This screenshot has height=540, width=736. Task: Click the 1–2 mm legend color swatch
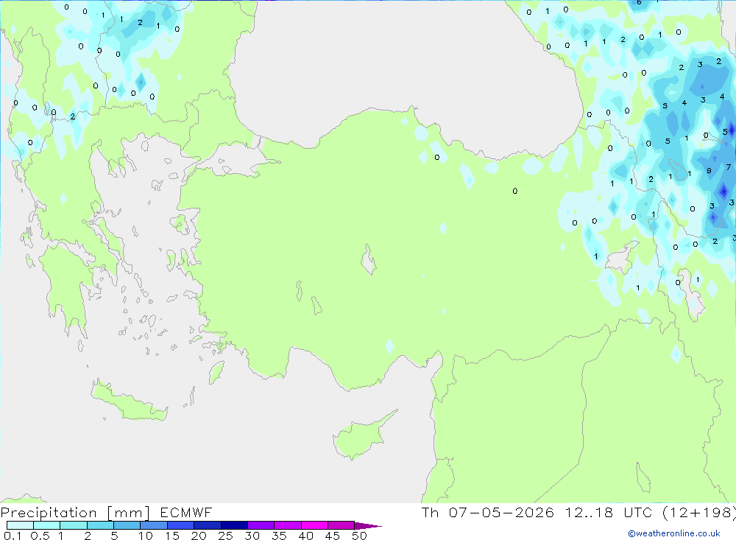pos(73,525)
